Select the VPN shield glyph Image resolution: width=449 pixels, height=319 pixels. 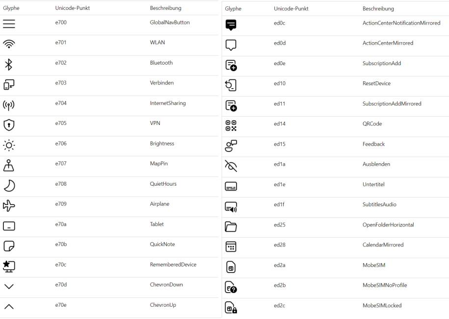click(x=9, y=125)
